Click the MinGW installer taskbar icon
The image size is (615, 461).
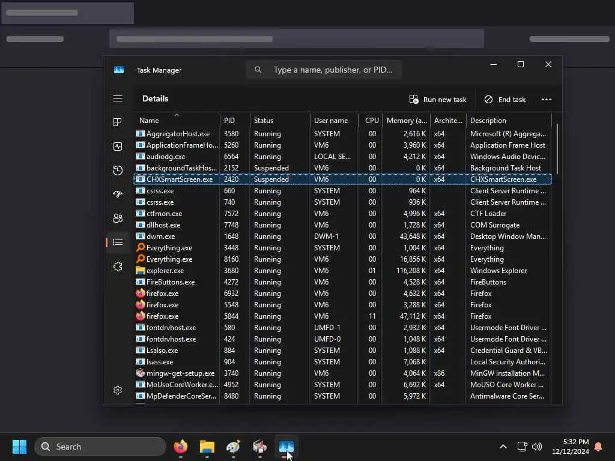[x=259, y=447]
